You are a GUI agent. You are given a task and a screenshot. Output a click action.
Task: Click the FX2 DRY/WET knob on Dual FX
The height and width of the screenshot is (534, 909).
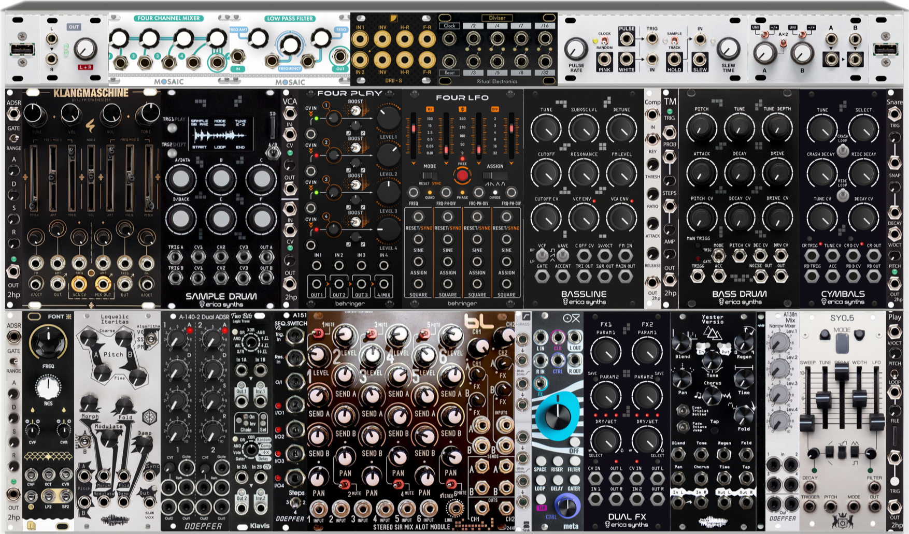click(647, 441)
